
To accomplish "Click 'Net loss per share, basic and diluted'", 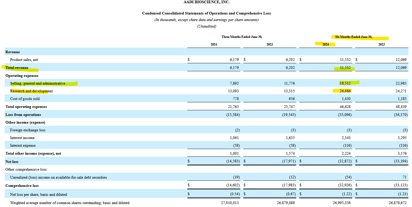I will (x=38, y=195).
